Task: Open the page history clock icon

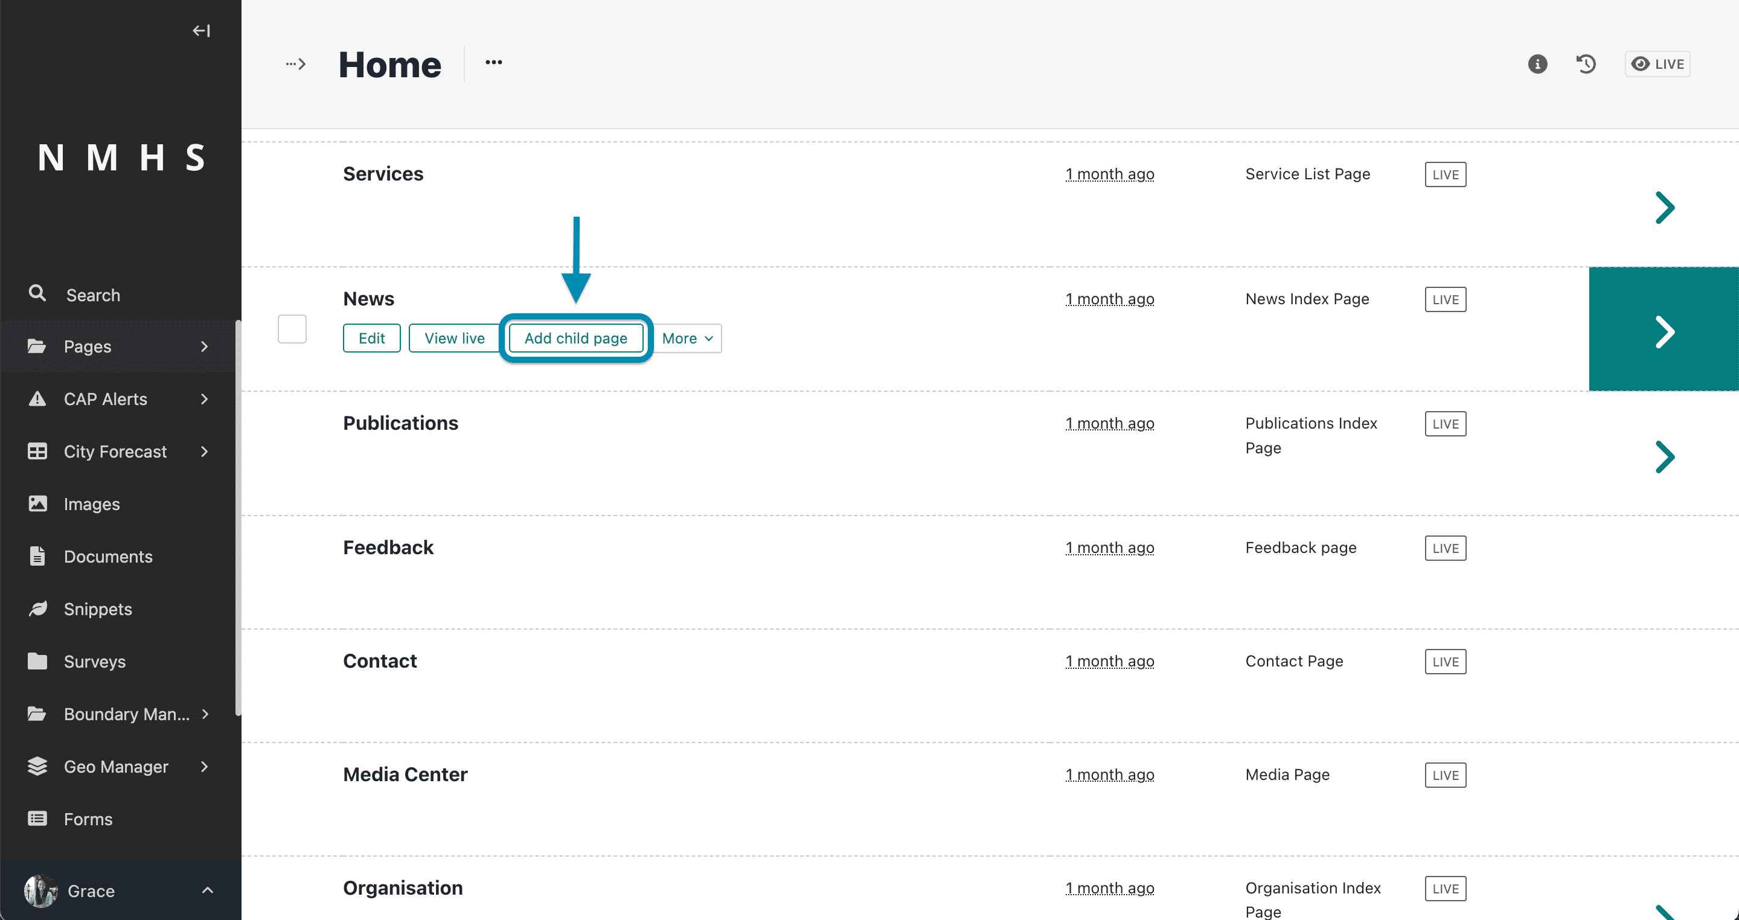Action: (1586, 64)
